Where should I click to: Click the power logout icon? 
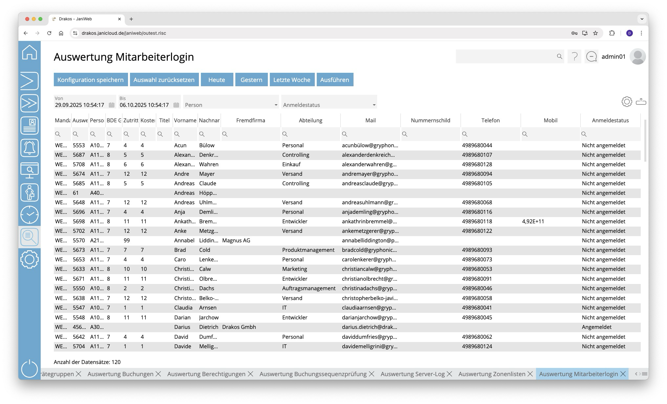(30, 368)
